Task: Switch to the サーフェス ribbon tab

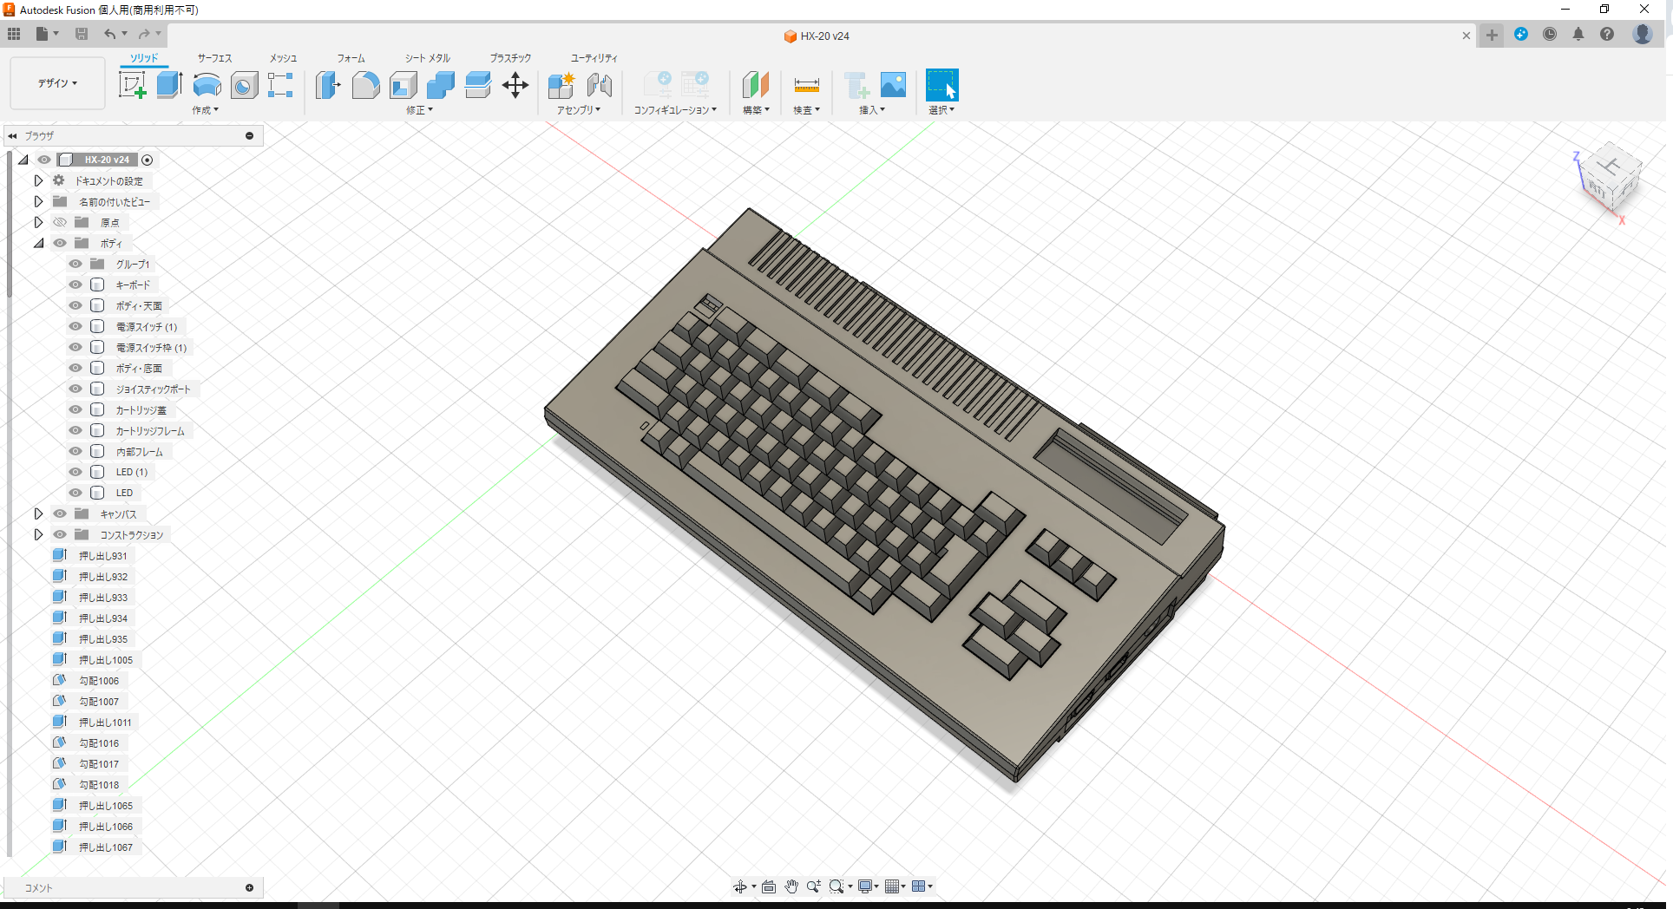Action: [213, 58]
